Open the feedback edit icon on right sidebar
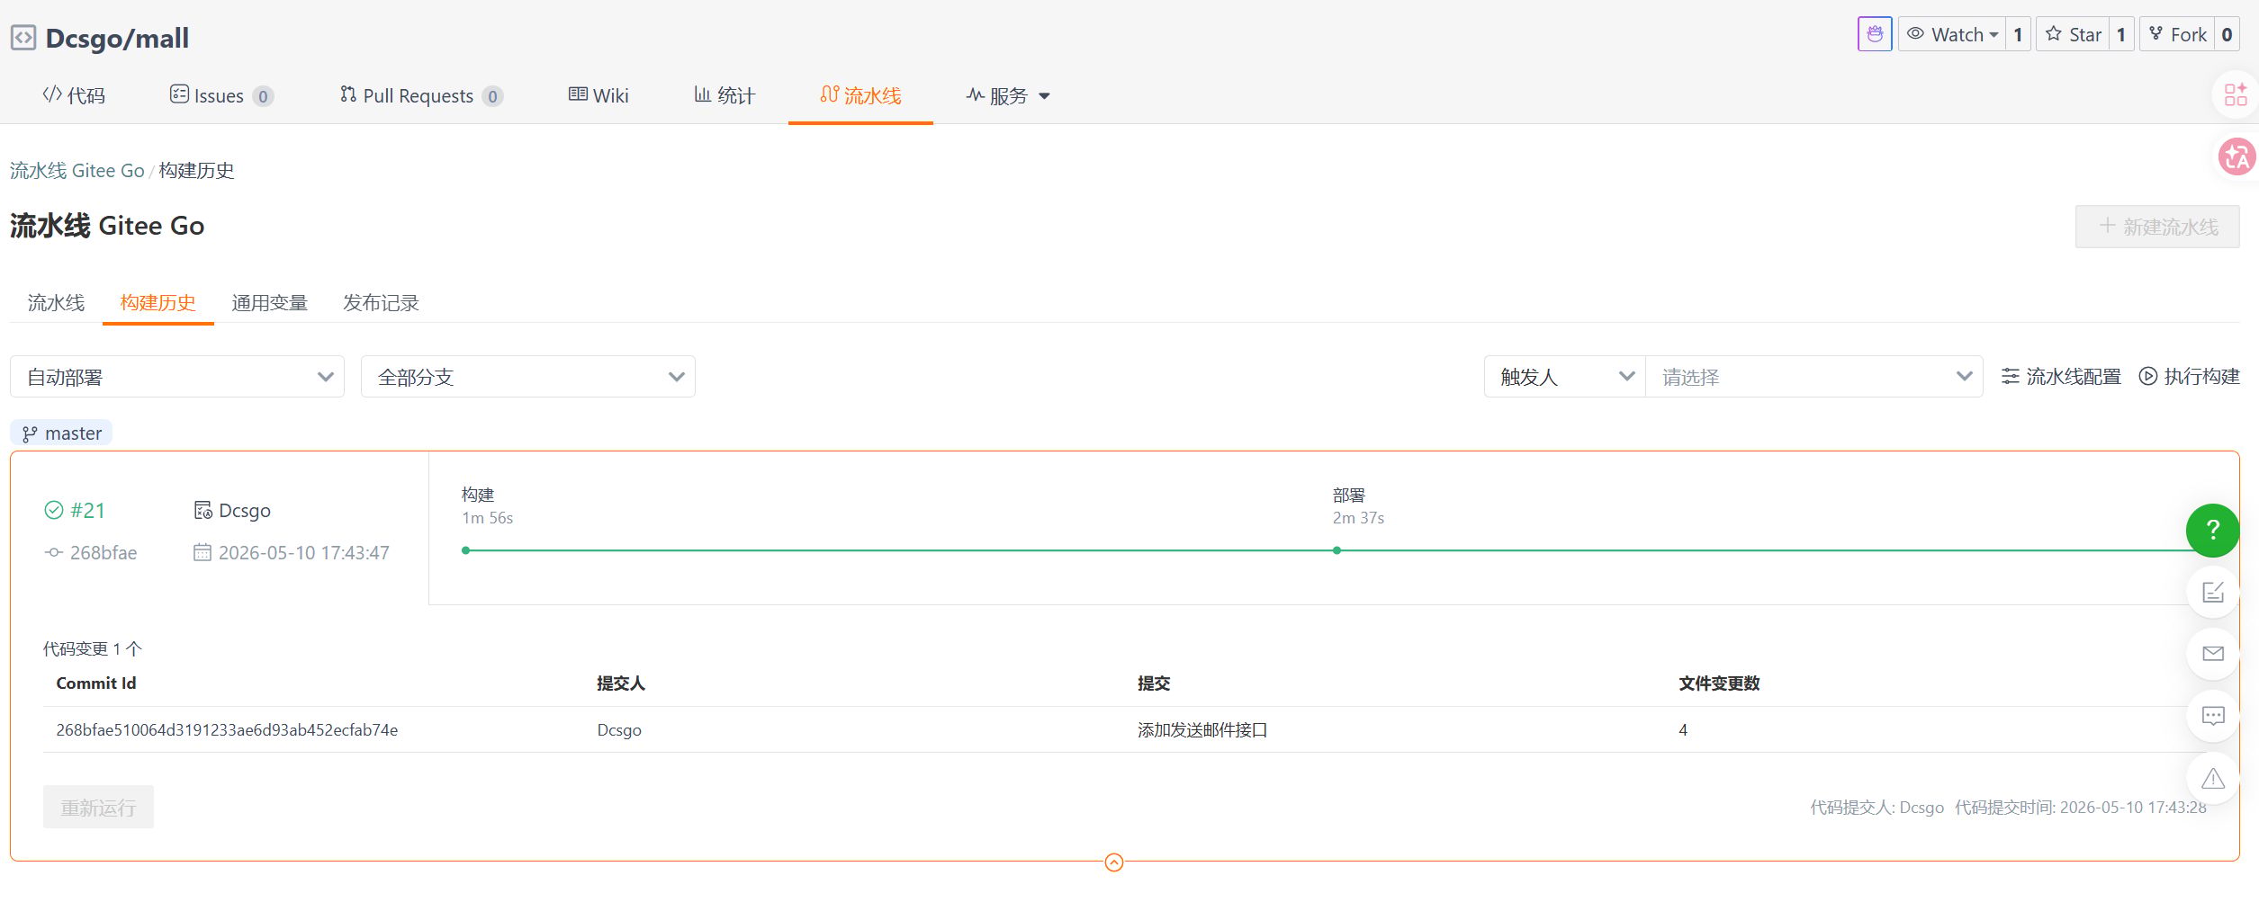Viewport: 2259px width, 920px height. [x=2213, y=592]
